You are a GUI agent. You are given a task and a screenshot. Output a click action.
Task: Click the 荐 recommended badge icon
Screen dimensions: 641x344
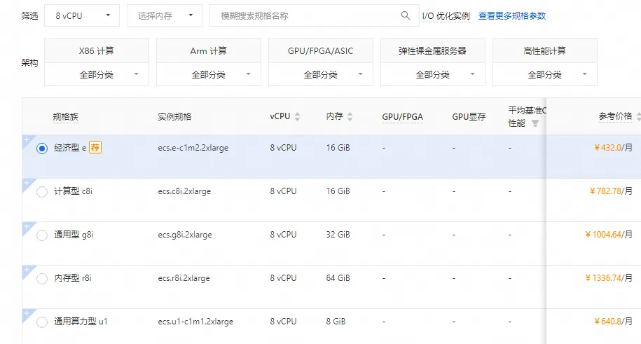[x=95, y=147]
